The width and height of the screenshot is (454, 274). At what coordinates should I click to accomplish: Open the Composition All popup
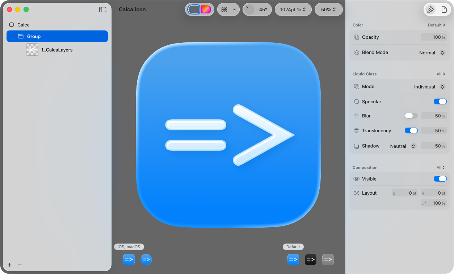pyautogui.click(x=441, y=167)
